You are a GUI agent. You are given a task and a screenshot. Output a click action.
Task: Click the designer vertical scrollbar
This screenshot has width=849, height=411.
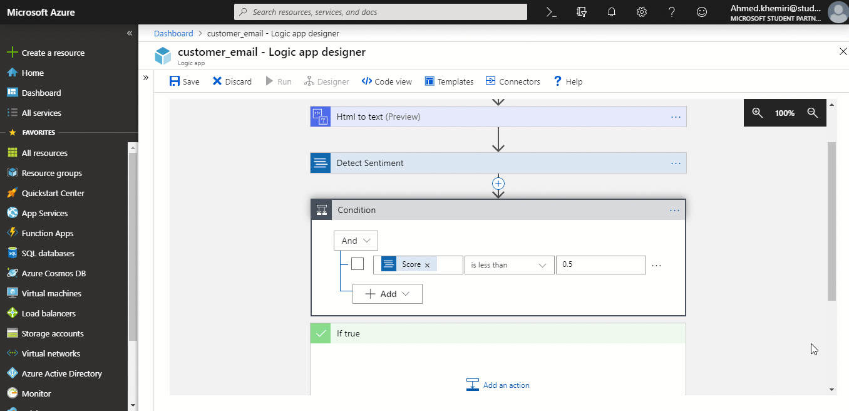click(x=831, y=221)
